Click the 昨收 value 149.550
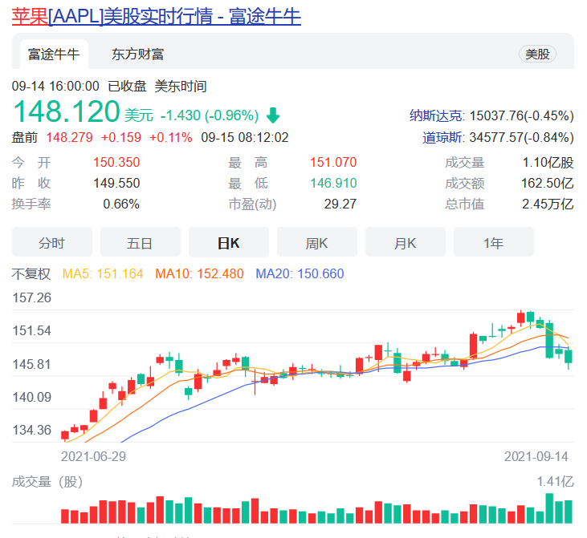Screen dimensions: 587x538 click(x=116, y=183)
